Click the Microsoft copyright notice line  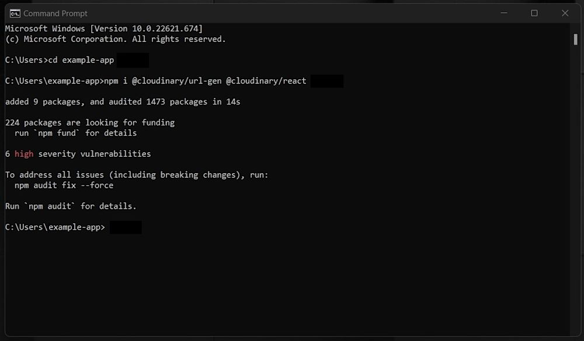coord(115,38)
